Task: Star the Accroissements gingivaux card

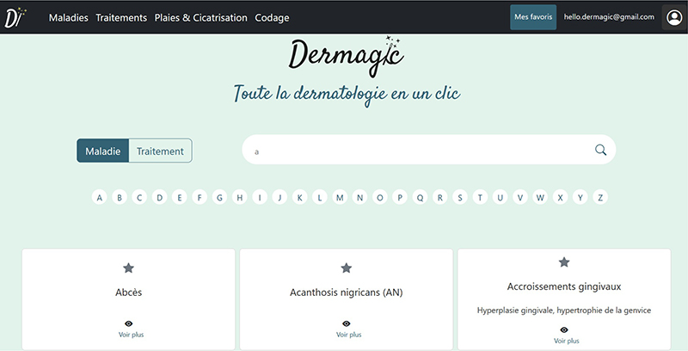Action: [x=564, y=262]
